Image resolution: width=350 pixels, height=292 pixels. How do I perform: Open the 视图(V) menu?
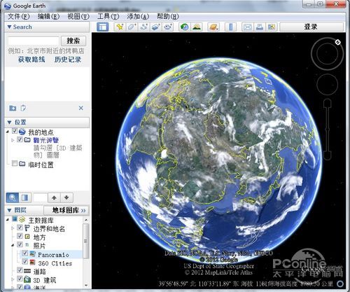tap(78, 16)
